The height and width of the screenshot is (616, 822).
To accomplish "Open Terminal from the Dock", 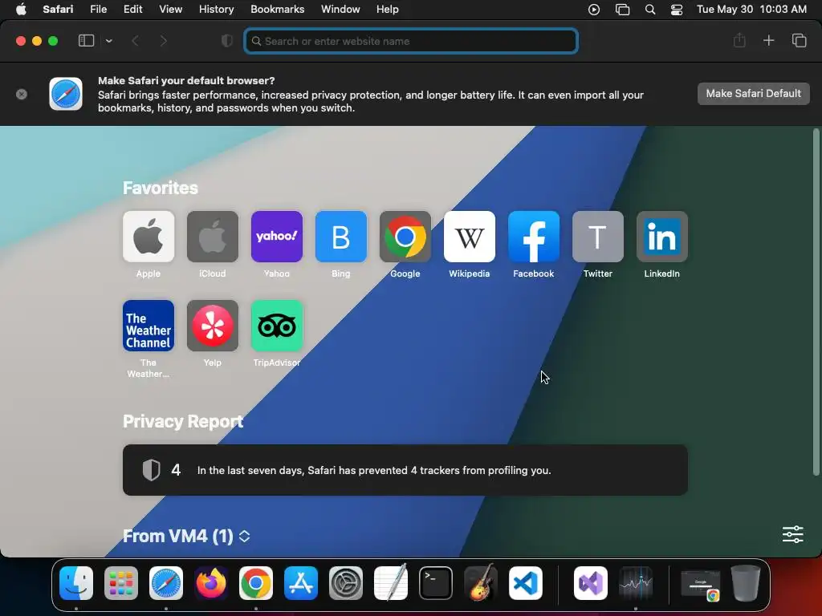I will (436, 582).
